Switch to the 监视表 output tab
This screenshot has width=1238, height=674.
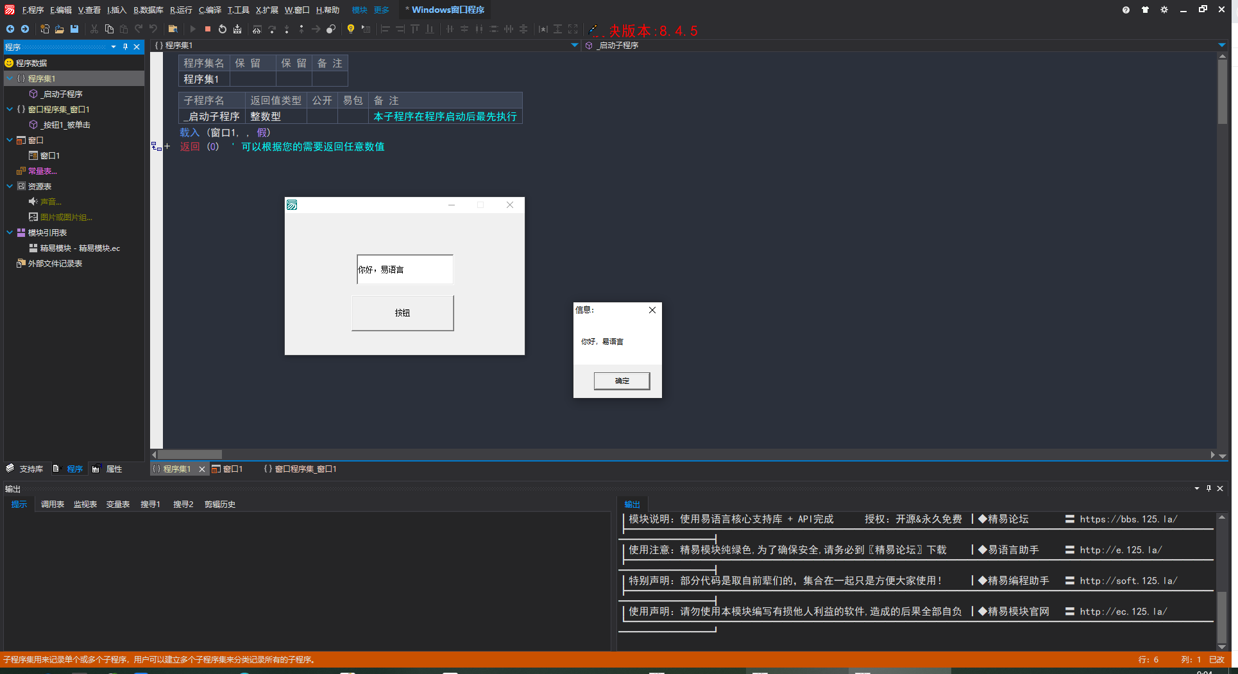tap(85, 504)
